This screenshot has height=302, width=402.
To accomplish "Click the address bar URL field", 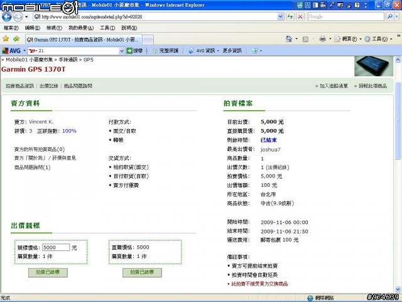I will (x=156, y=17).
